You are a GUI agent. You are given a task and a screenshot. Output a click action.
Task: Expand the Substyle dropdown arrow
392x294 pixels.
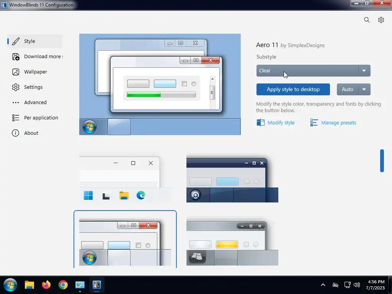(364, 71)
